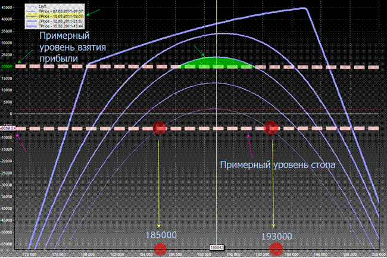The image size is (387, 258).
Task: Click the 196 000 X-axis label
Action: point(320,254)
